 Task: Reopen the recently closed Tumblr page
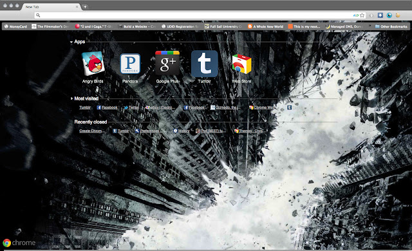click(121, 131)
